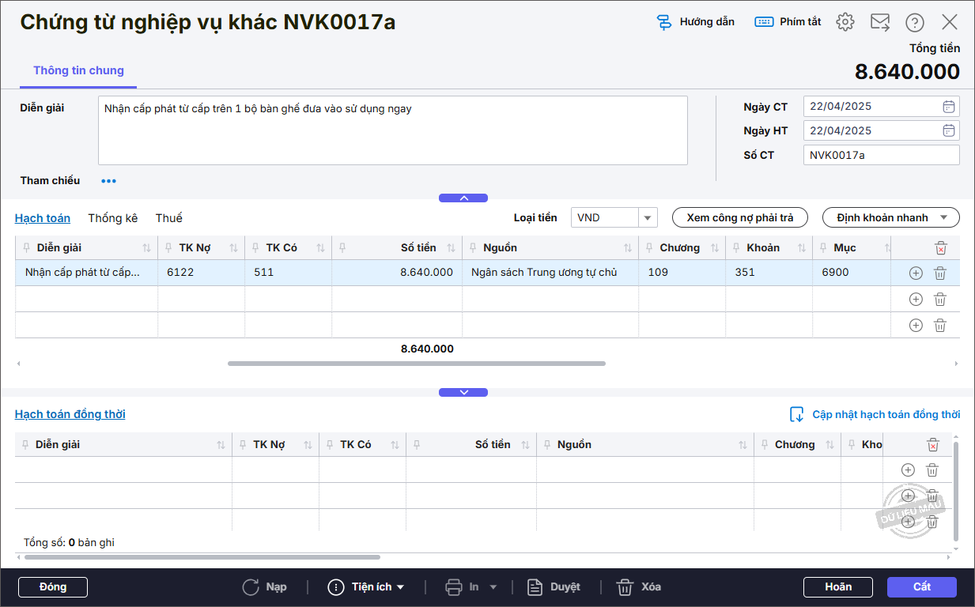975x607 pixels.
Task: Collapse the general info section chevron
Action: (463, 198)
